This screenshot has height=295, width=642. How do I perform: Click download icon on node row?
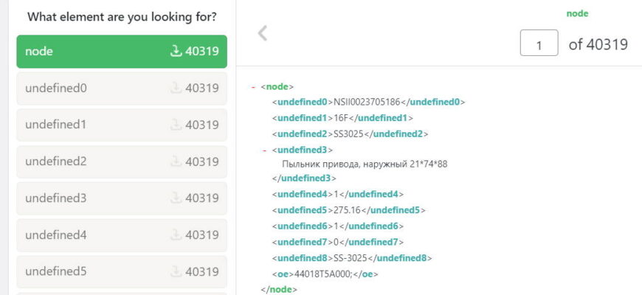(176, 52)
